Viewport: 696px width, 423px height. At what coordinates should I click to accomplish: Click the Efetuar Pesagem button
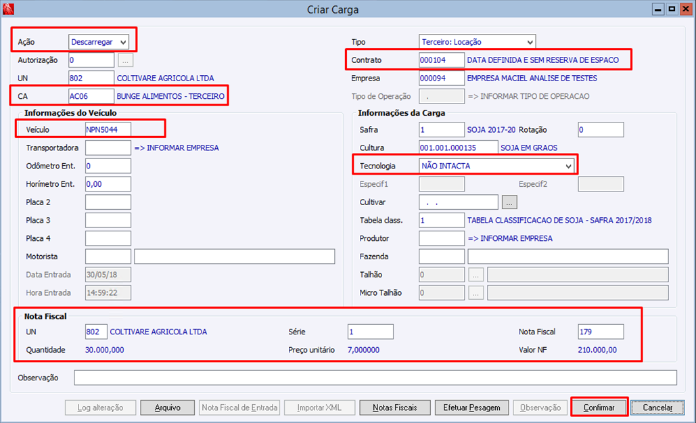471,407
